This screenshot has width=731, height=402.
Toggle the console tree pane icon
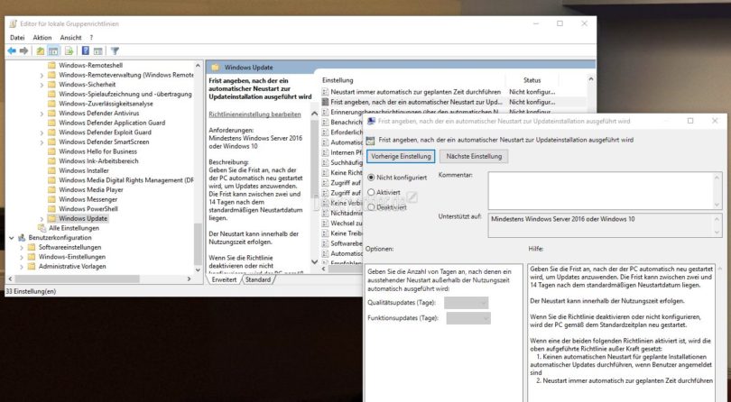54,50
